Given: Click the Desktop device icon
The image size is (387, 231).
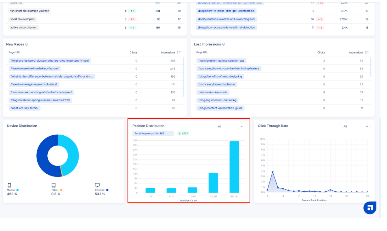Looking at the screenshot, I should [97, 185].
